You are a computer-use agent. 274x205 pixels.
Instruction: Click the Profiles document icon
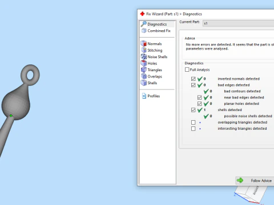[144, 96]
